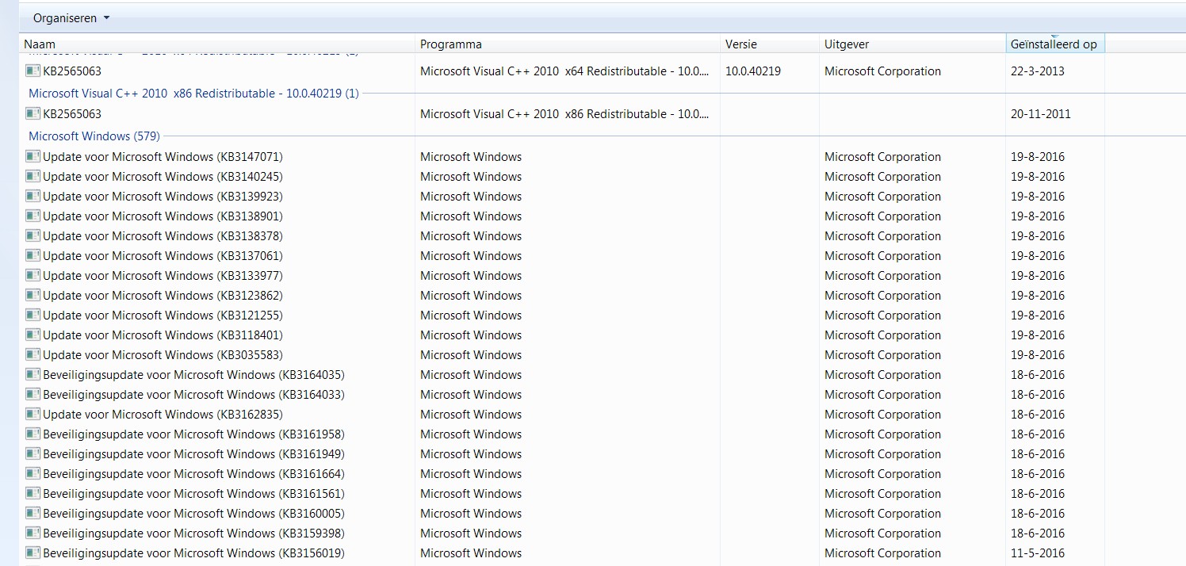Click the update icon for KB3159398
This screenshot has width=1186, height=566.
coord(33,533)
